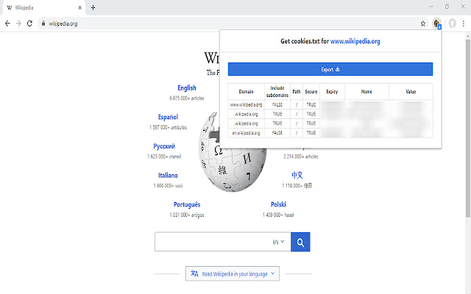Click the browser forward arrow
The image size is (471, 294).
pyautogui.click(x=18, y=24)
